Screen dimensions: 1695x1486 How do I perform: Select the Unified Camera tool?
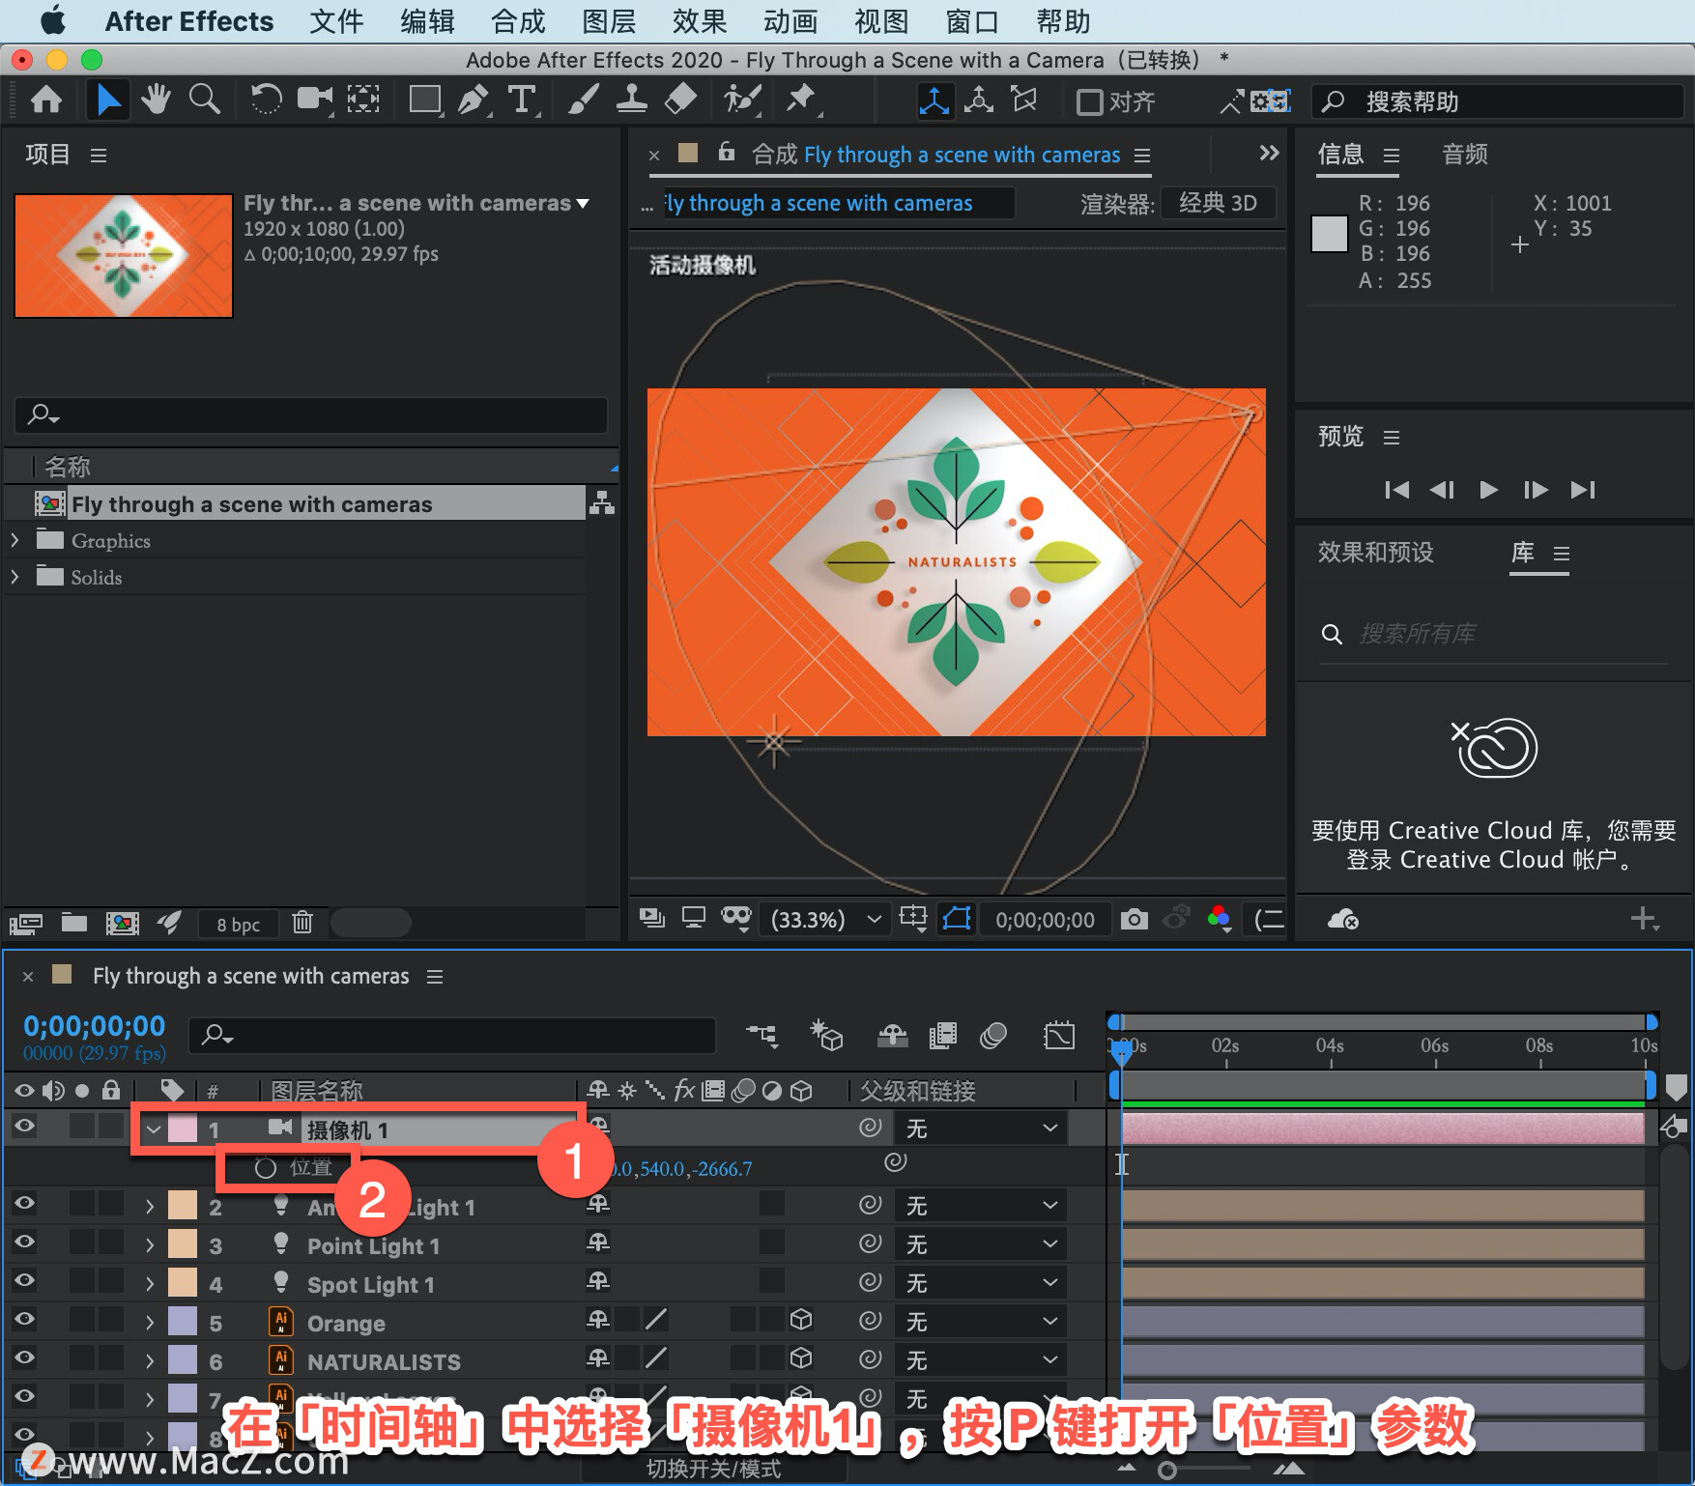(x=314, y=100)
